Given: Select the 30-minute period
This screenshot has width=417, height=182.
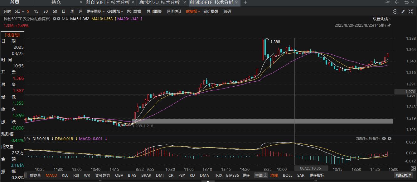Looking at the screenshot, I should tap(46, 11).
